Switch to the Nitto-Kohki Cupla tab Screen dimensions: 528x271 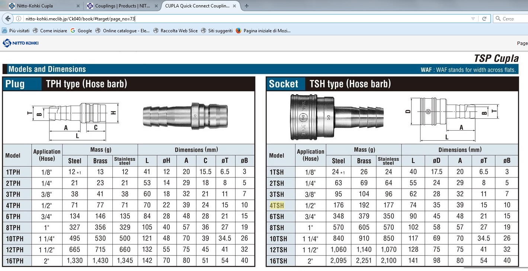[42, 6]
